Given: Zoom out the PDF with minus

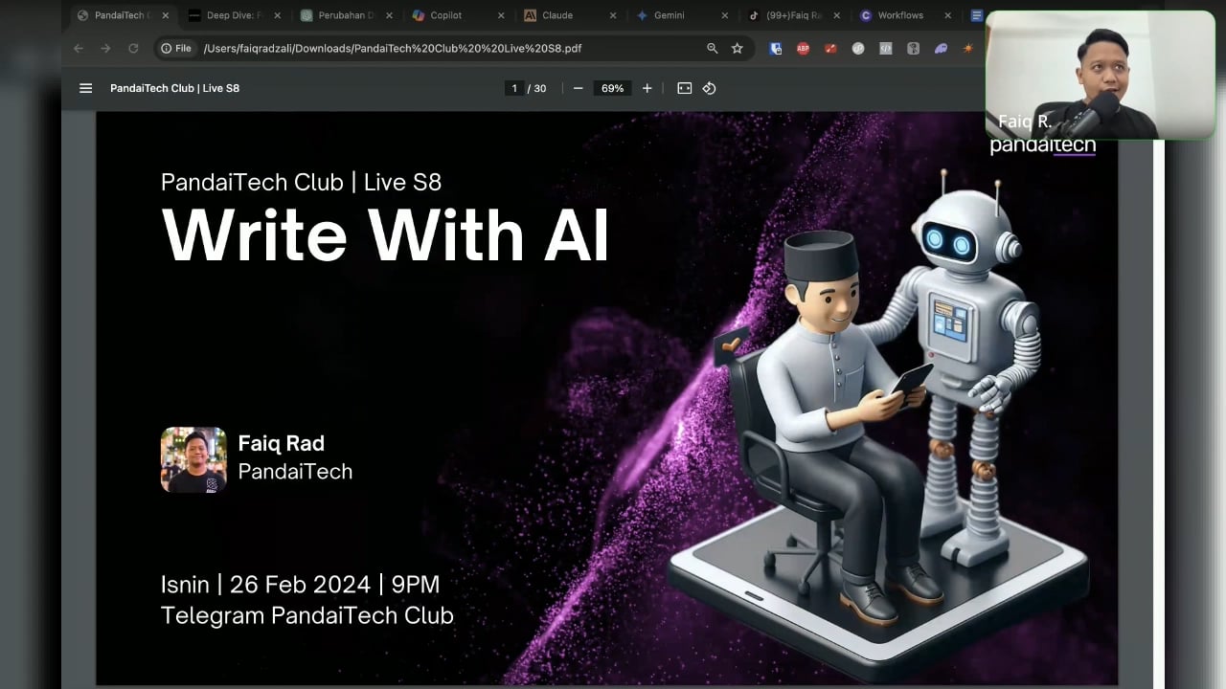Looking at the screenshot, I should click(578, 88).
